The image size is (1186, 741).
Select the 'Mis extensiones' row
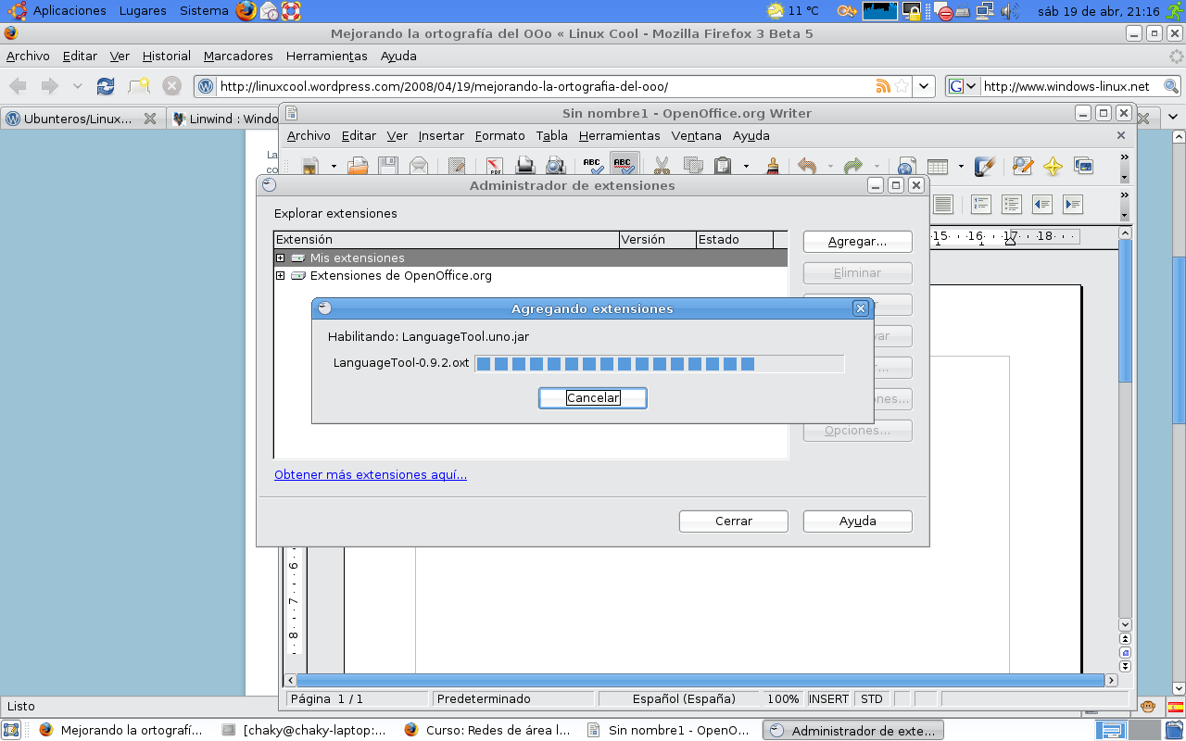coord(530,258)
